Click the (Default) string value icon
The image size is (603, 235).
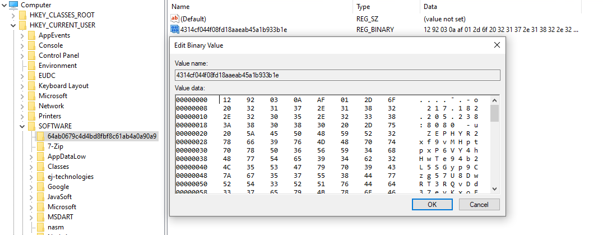point(175,19)
